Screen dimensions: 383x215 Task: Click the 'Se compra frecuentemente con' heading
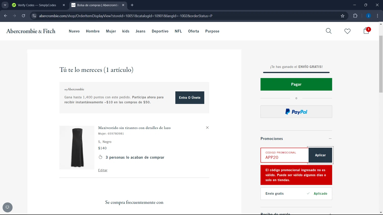coord(134,202)
